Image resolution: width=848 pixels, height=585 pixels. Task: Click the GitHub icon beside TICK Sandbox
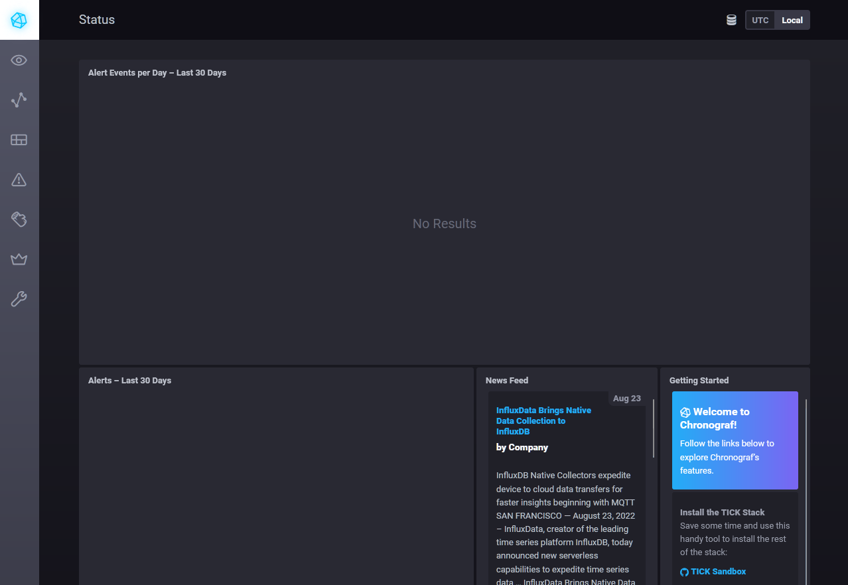(684, 571)
